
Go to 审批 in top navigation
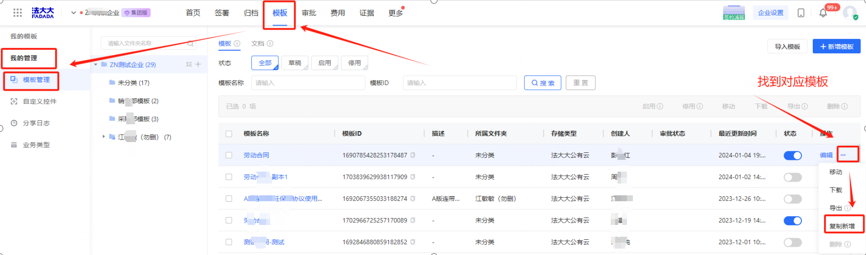click(309, 13)
